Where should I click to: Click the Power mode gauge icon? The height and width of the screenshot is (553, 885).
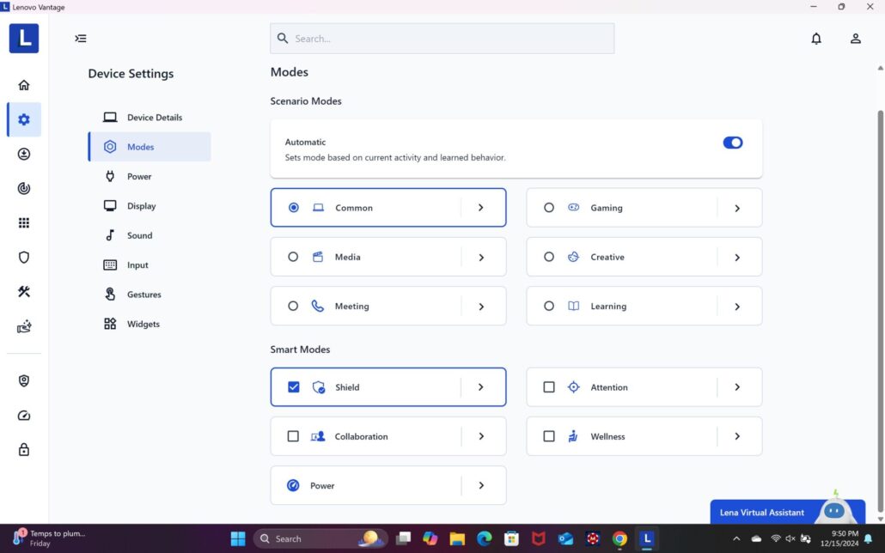[x=293, y=485]
